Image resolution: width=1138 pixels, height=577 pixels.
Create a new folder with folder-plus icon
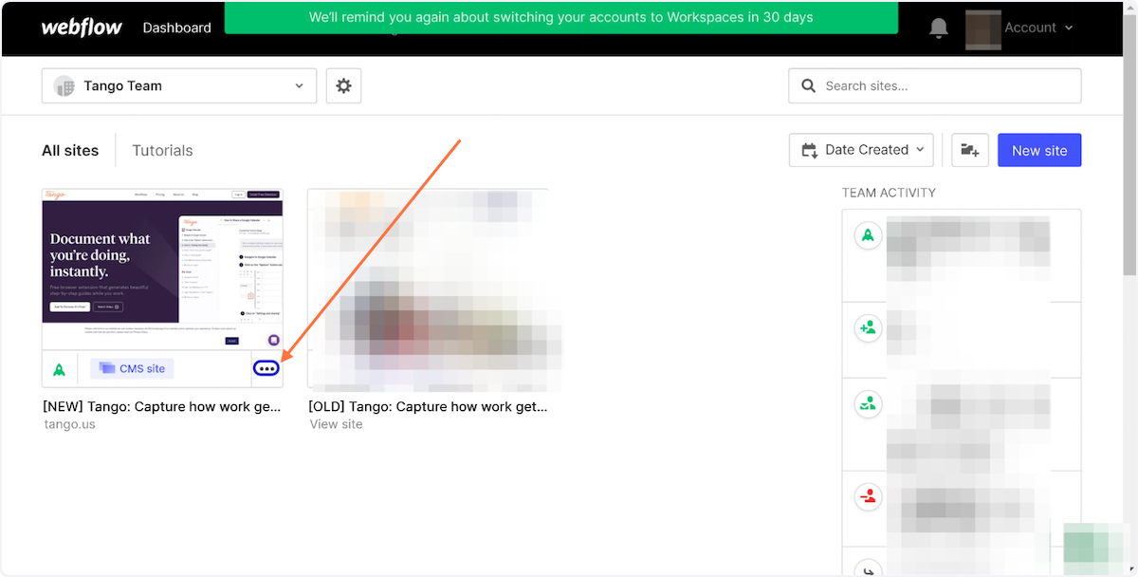coord(970,150)
